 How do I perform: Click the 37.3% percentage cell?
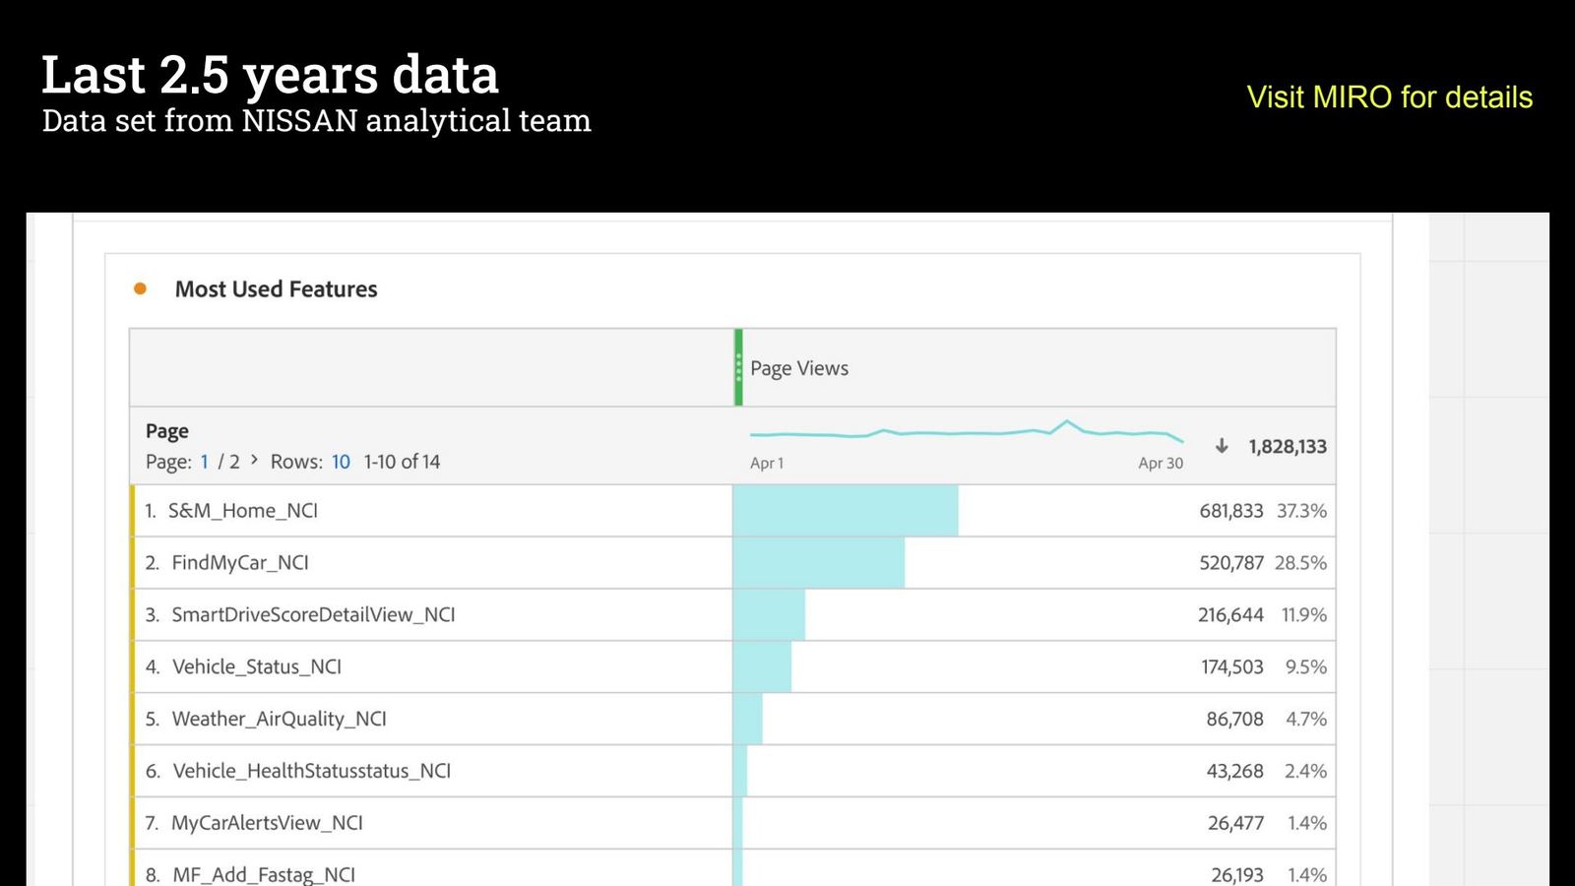[x=1301, y=511]
